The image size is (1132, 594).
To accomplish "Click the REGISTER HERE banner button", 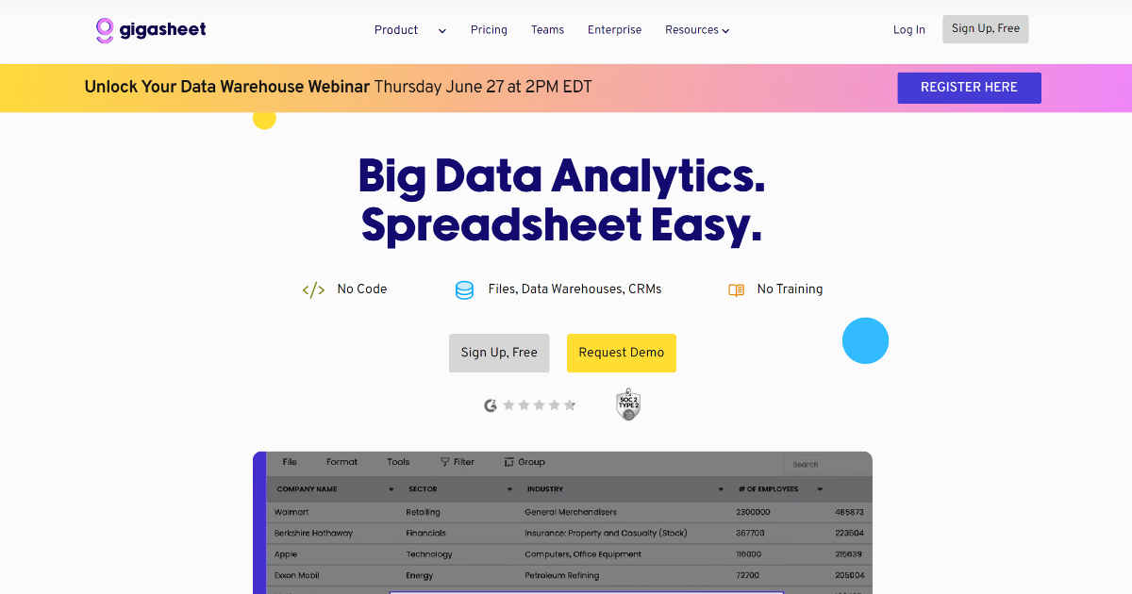I will 969,88.
